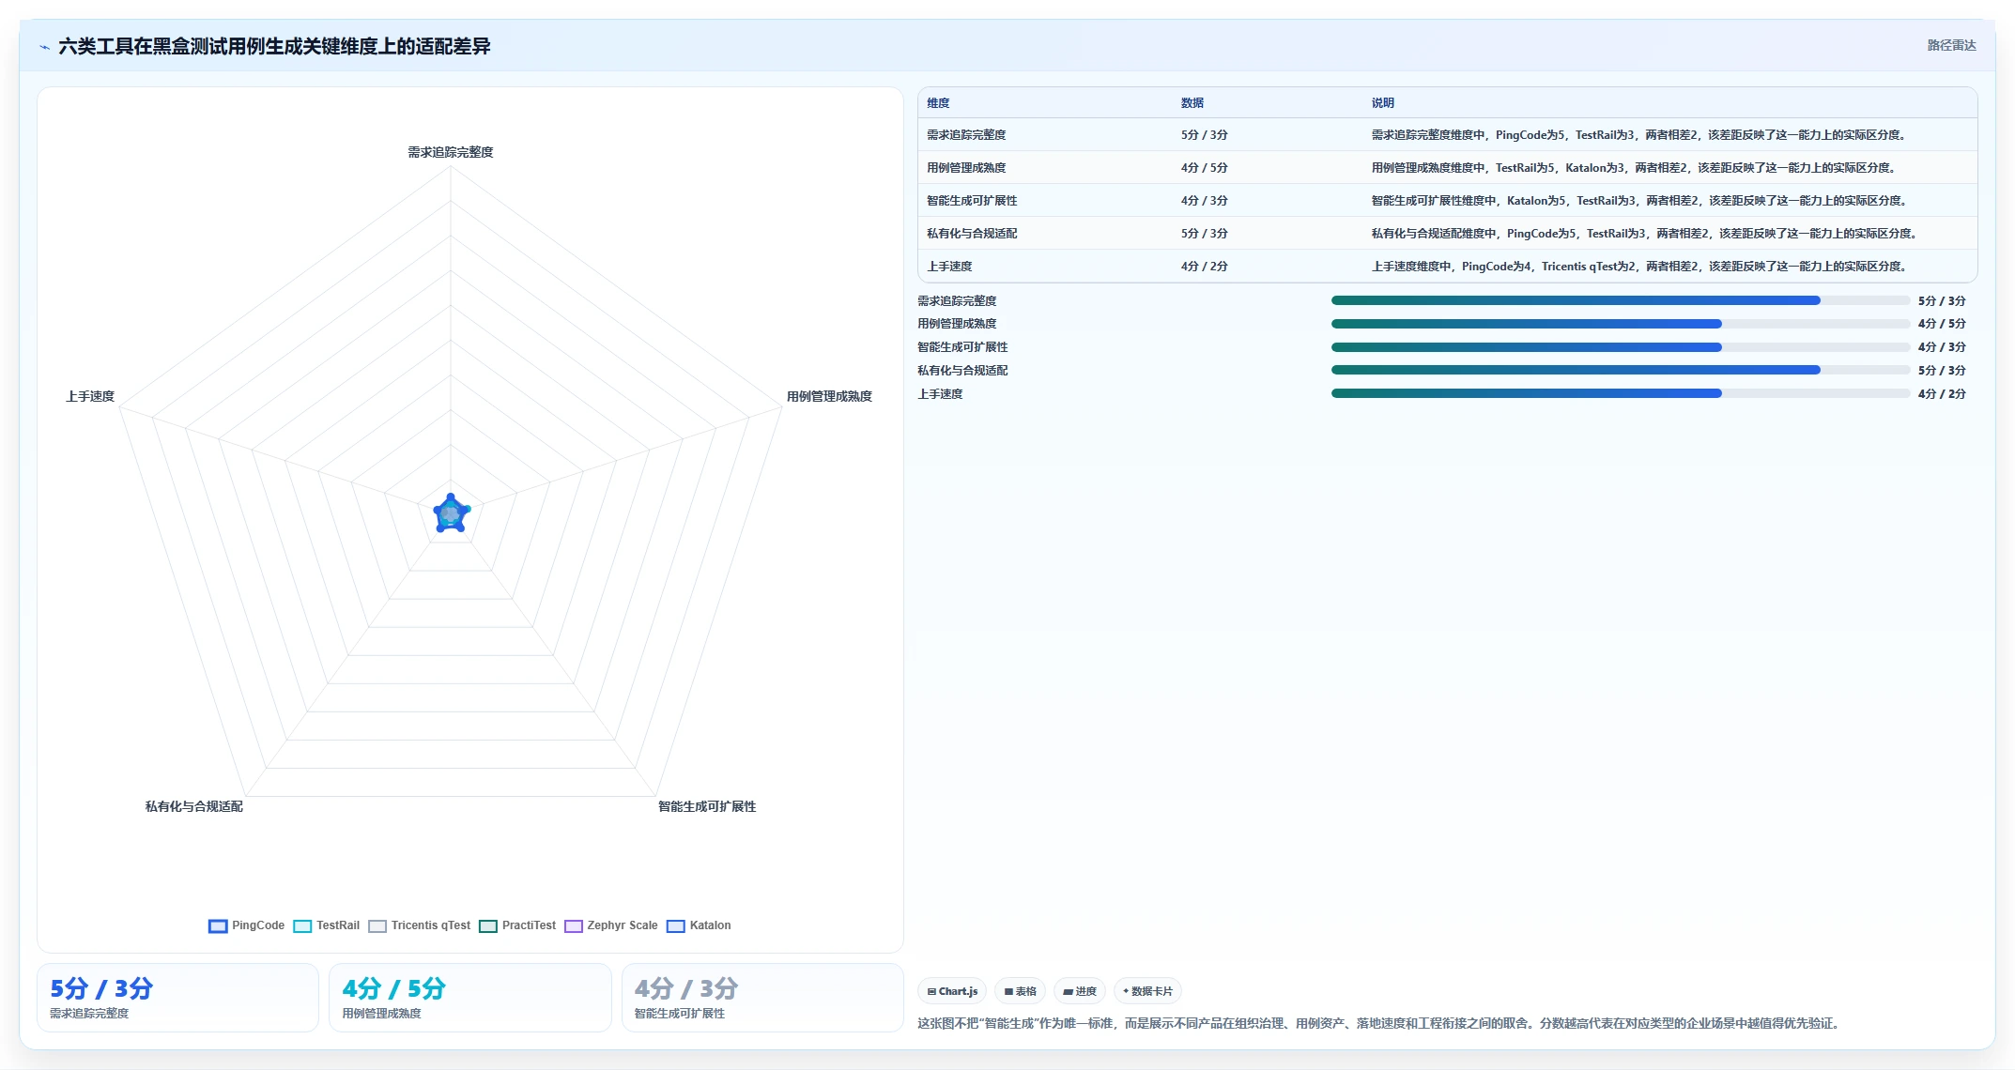Select table row 智能生成可扩展性
This screenshot has width=2015, height=1070.
pos(1447,201)
